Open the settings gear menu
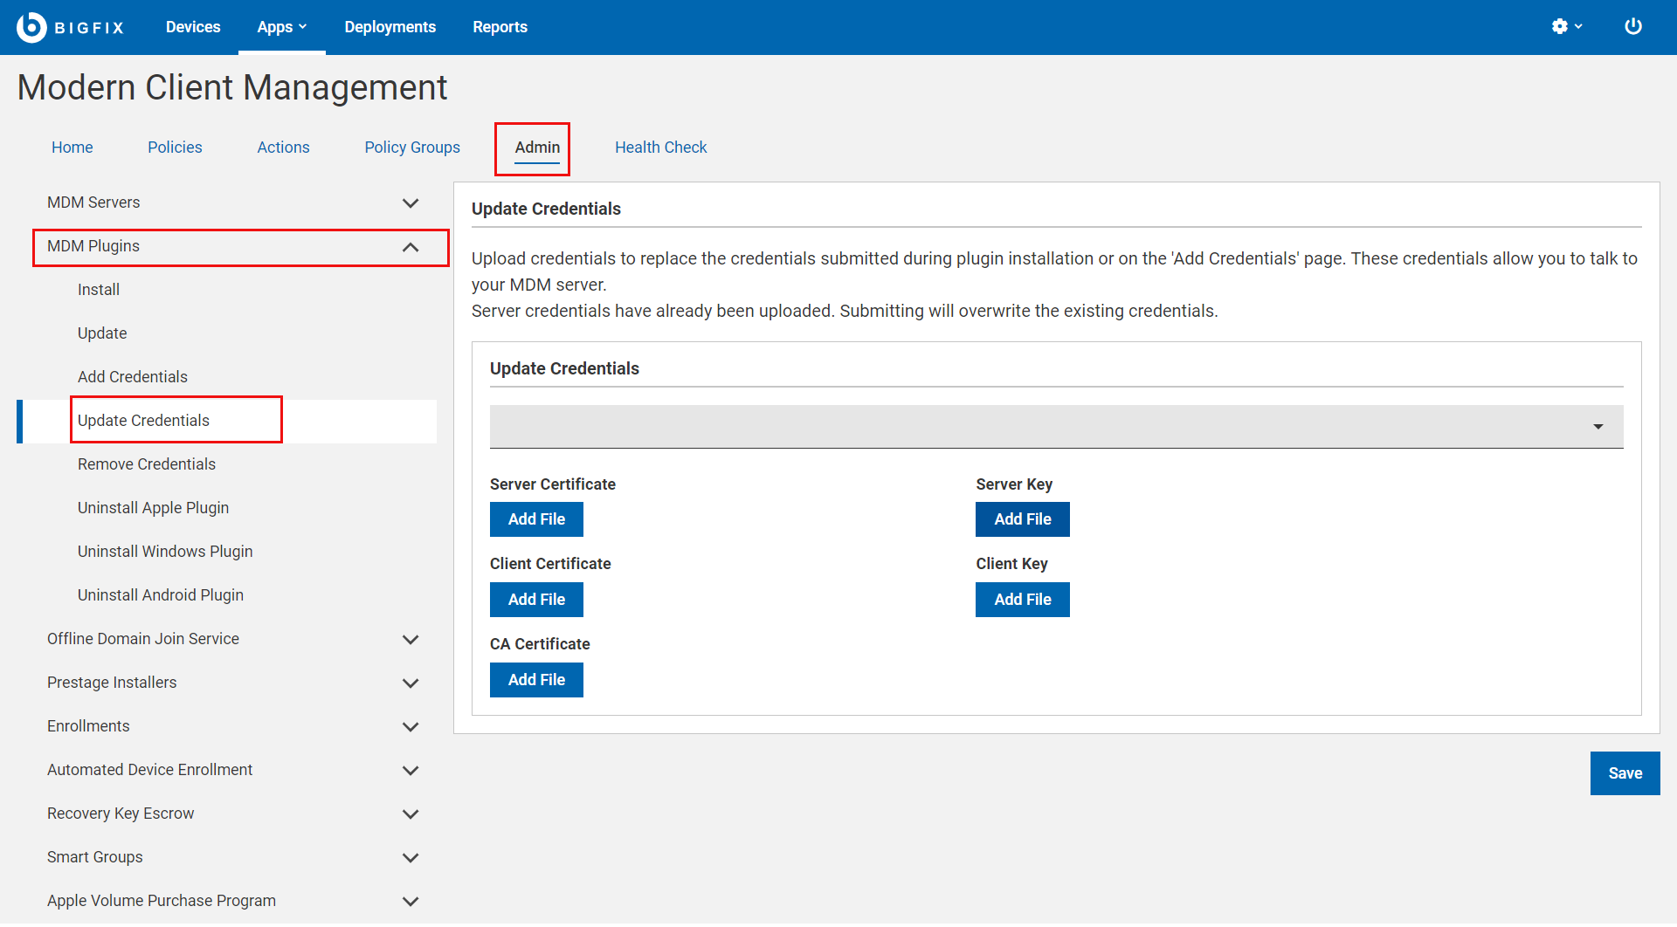1677x927 pixels. [1565, 26]
